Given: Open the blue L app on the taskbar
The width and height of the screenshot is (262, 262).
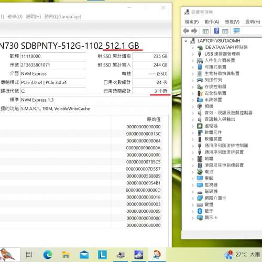Looking at the screenshot, I should coord(102,255).
